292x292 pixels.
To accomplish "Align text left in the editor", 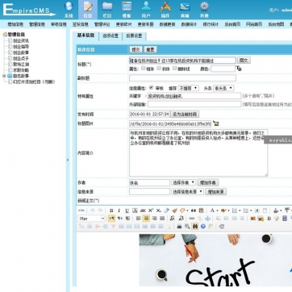I will click(x=138, y=219).
